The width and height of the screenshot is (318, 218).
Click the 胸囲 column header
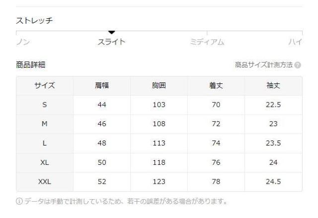tap(159, 86)
